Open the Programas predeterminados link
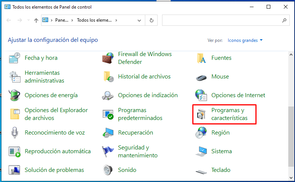 [140, 114]
